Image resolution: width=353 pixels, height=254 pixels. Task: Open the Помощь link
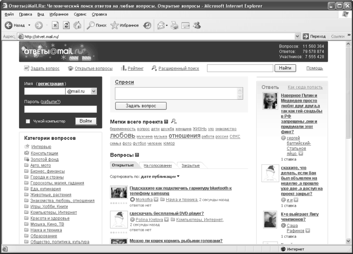[315, 68]
